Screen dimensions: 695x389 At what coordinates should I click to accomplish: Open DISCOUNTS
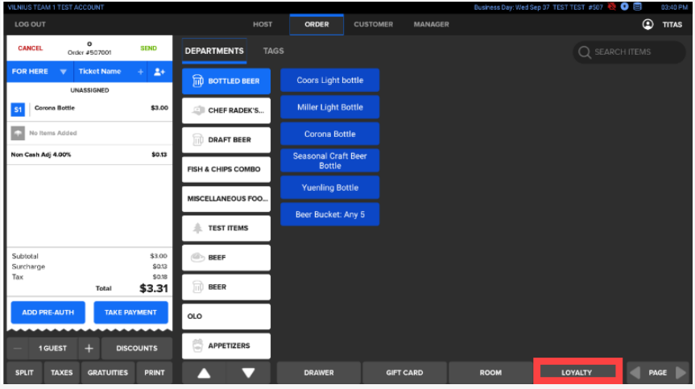tap(137, 348)
